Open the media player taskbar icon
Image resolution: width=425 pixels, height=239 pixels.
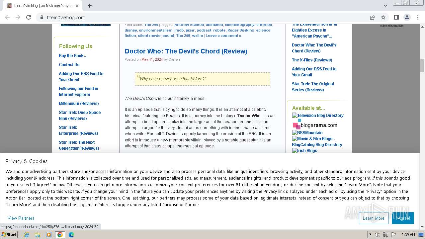(x=49, y=235)
